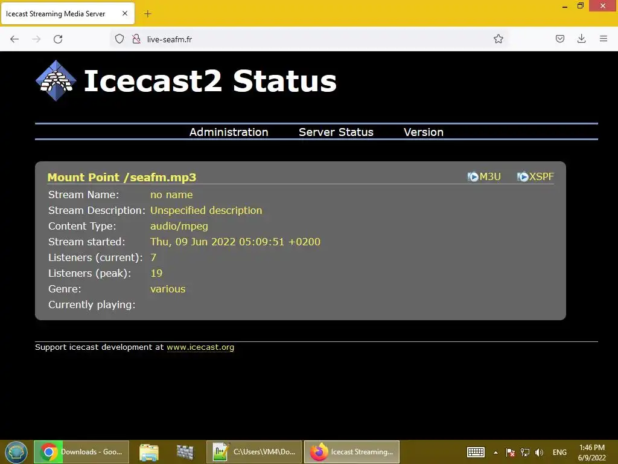Reload the page with the refresh icon

pos(58,39)
